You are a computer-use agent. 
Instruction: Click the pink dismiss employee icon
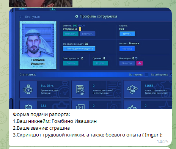coord(140,63)
